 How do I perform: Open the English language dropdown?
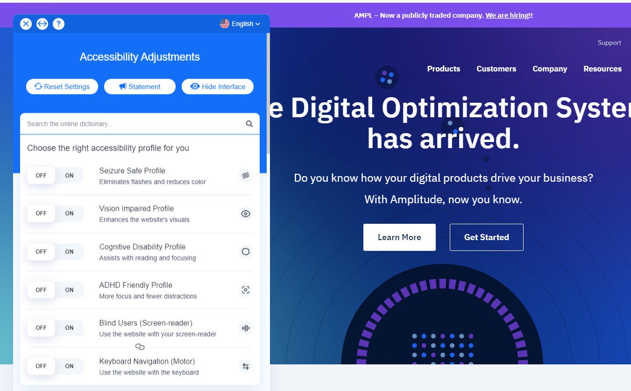click(x=240, y=24)
